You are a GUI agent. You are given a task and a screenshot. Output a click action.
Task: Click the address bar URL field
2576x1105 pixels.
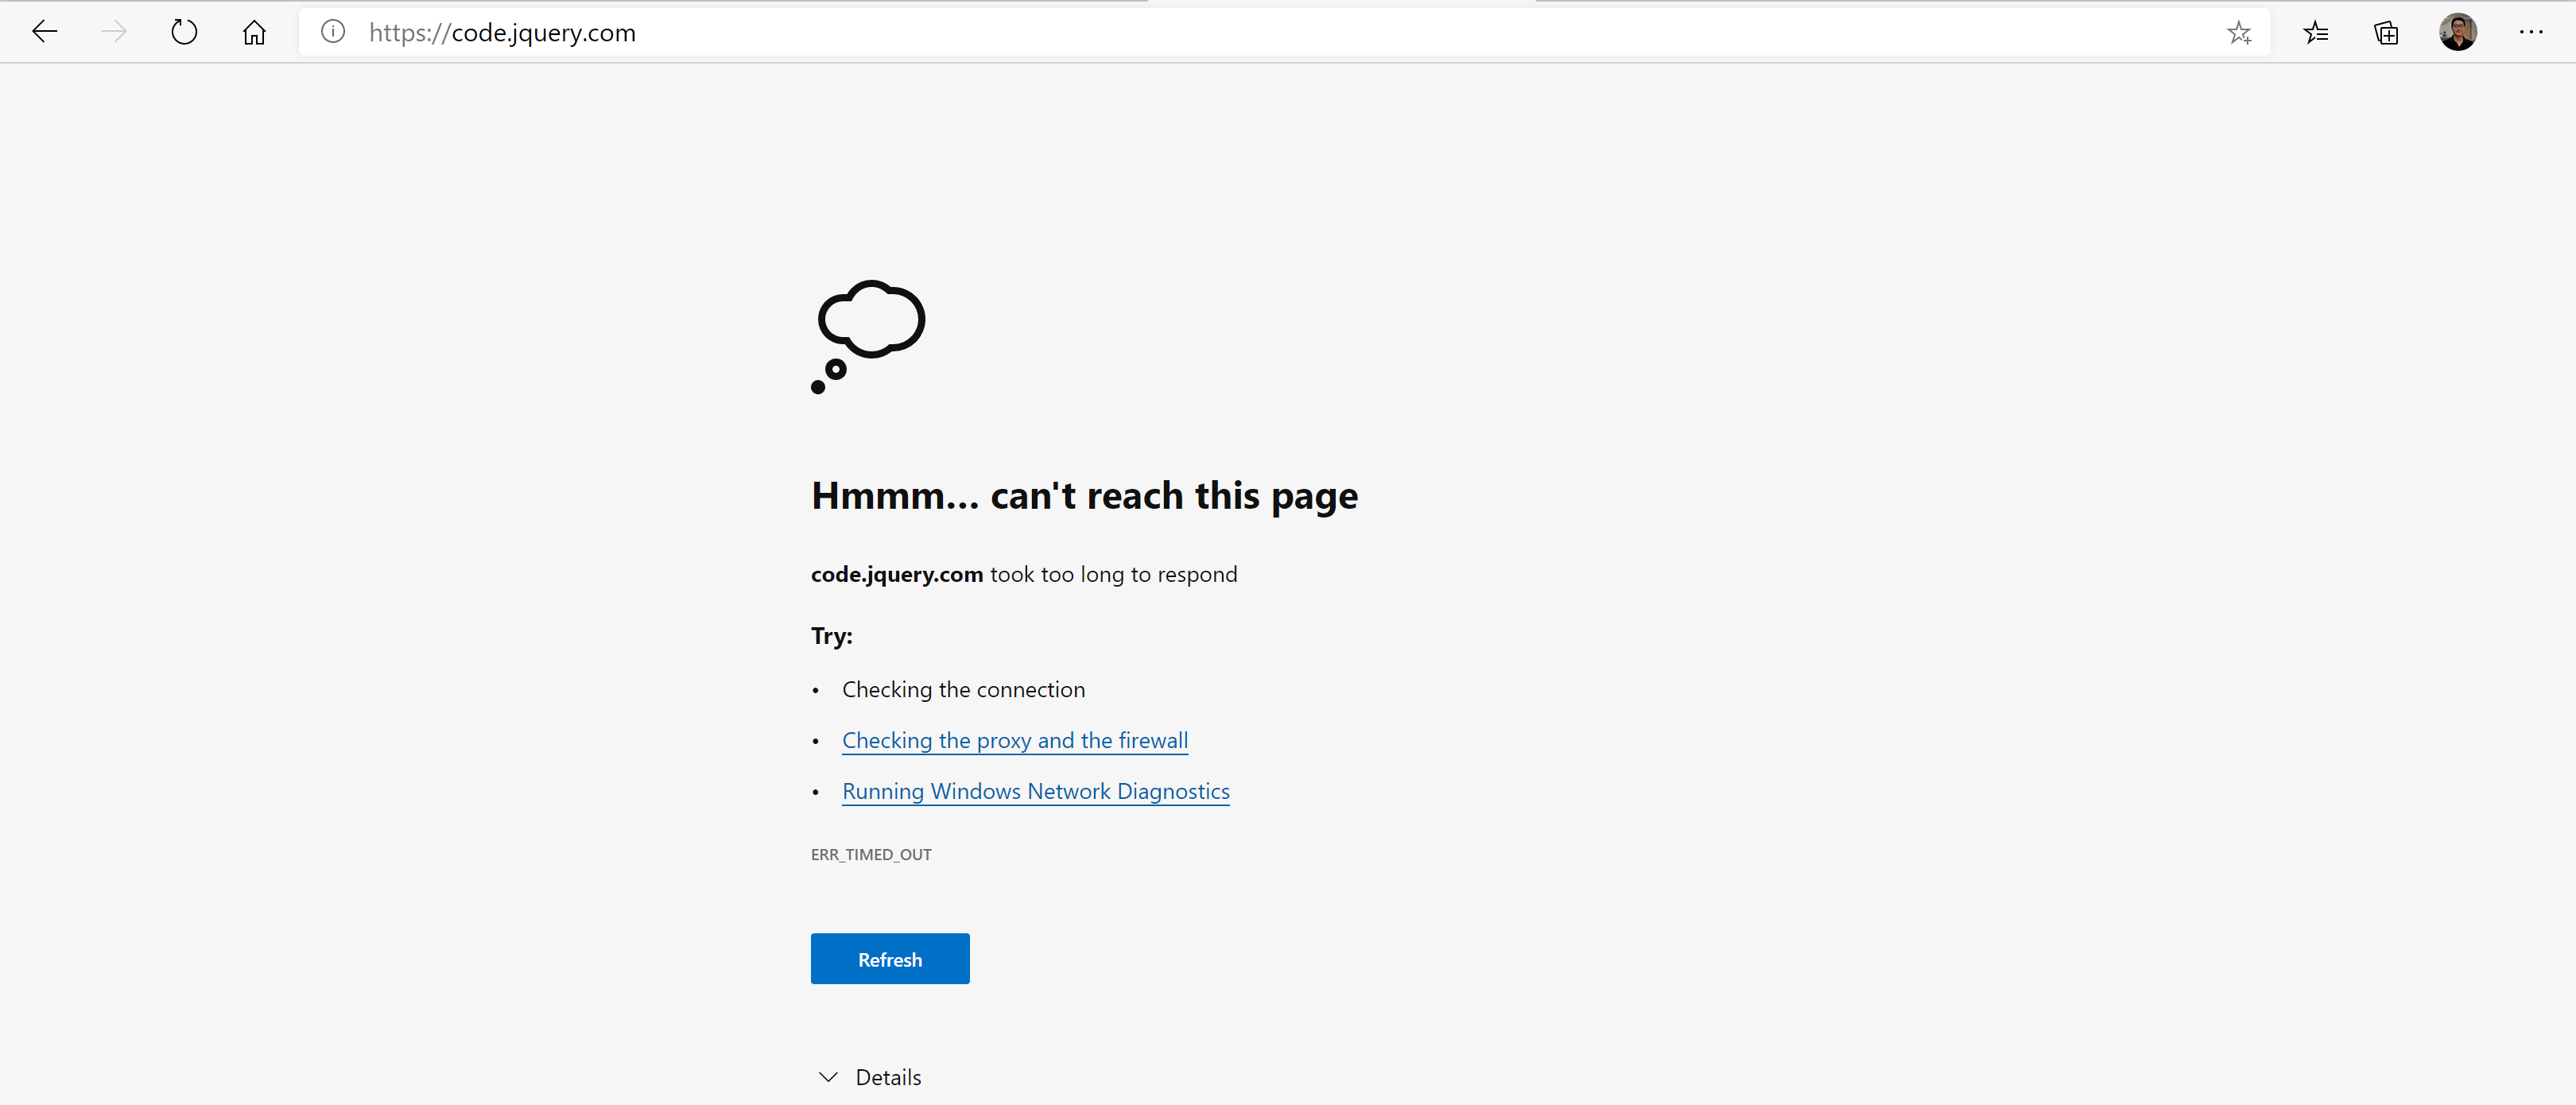click(x=1200, y=32)
